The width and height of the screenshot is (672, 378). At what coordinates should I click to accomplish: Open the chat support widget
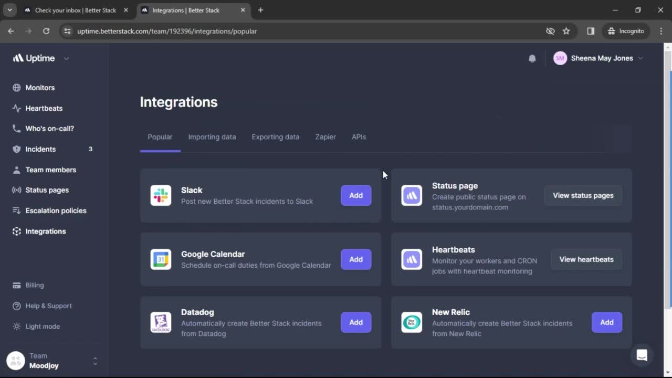642,355
